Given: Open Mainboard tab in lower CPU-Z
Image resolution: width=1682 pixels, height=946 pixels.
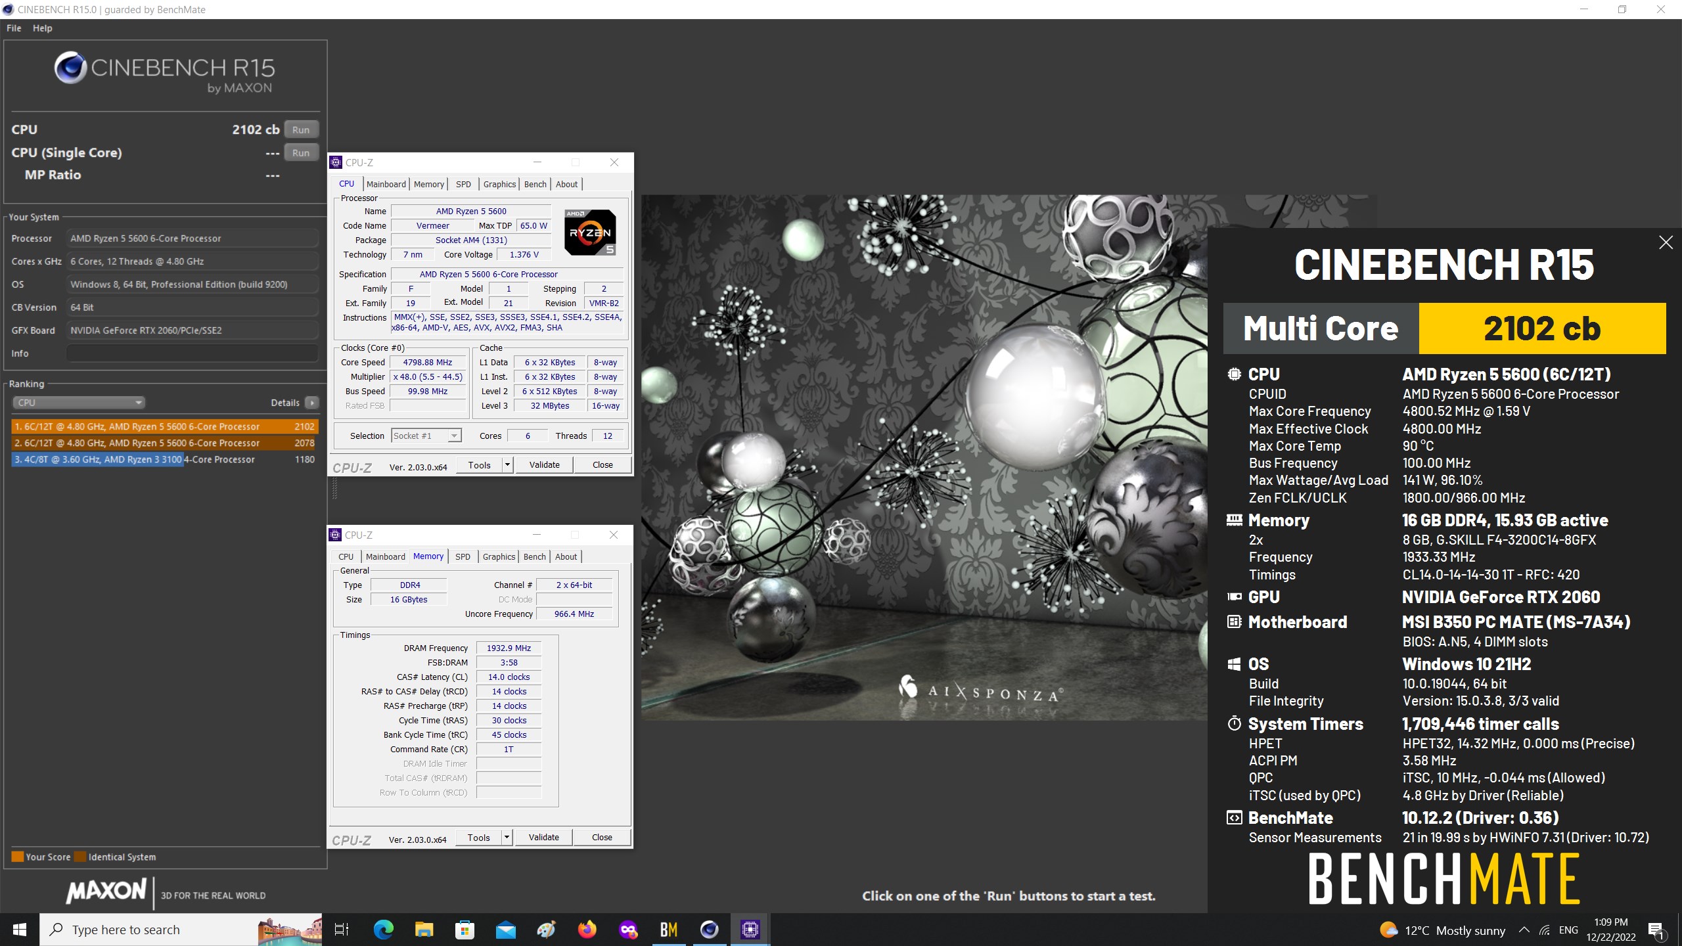Looking at the screenshot, I should [x=386, y=556].
